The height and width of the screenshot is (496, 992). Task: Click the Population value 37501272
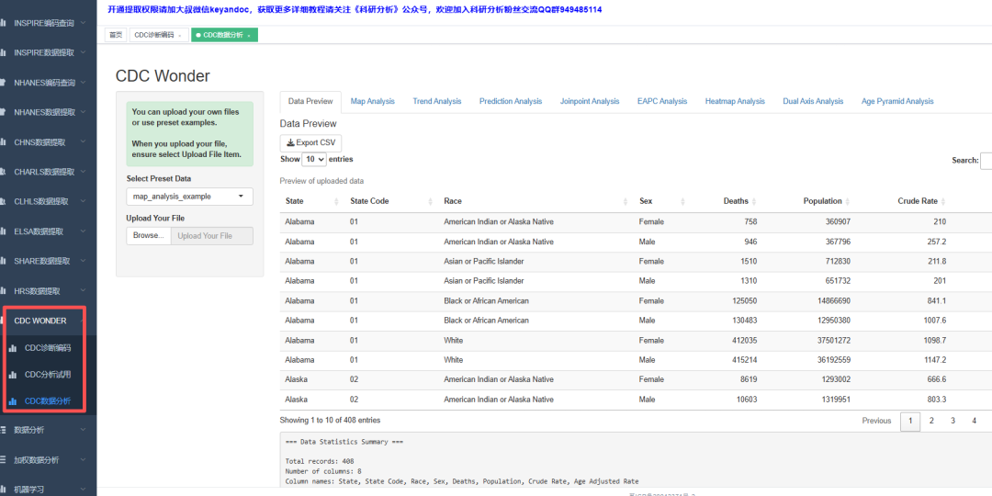coord(833,341)
